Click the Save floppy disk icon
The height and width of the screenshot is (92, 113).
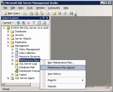pos(60,13)
